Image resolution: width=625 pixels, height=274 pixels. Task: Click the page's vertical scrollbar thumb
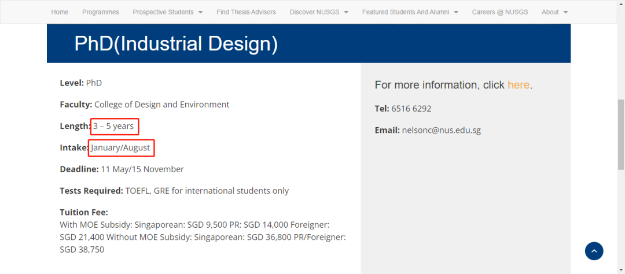(621, 134)
